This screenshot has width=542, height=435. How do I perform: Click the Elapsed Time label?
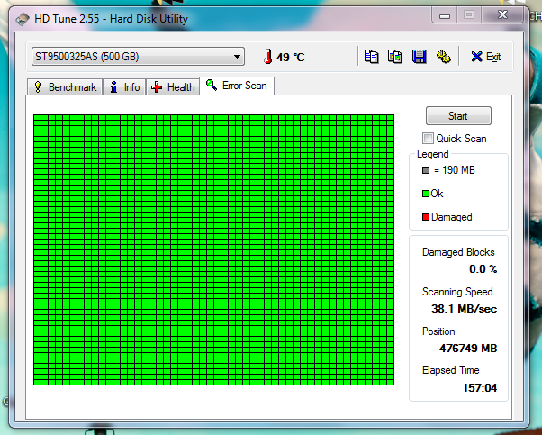[x=451, y=370]
